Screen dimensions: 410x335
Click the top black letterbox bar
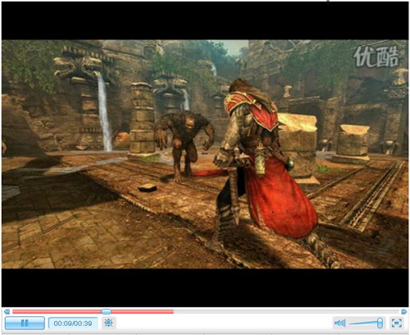(x=205, y=21)
